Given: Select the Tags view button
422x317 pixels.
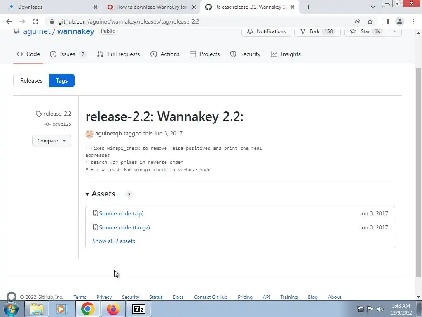Looking at the screenshot, I should coord(62,80).
